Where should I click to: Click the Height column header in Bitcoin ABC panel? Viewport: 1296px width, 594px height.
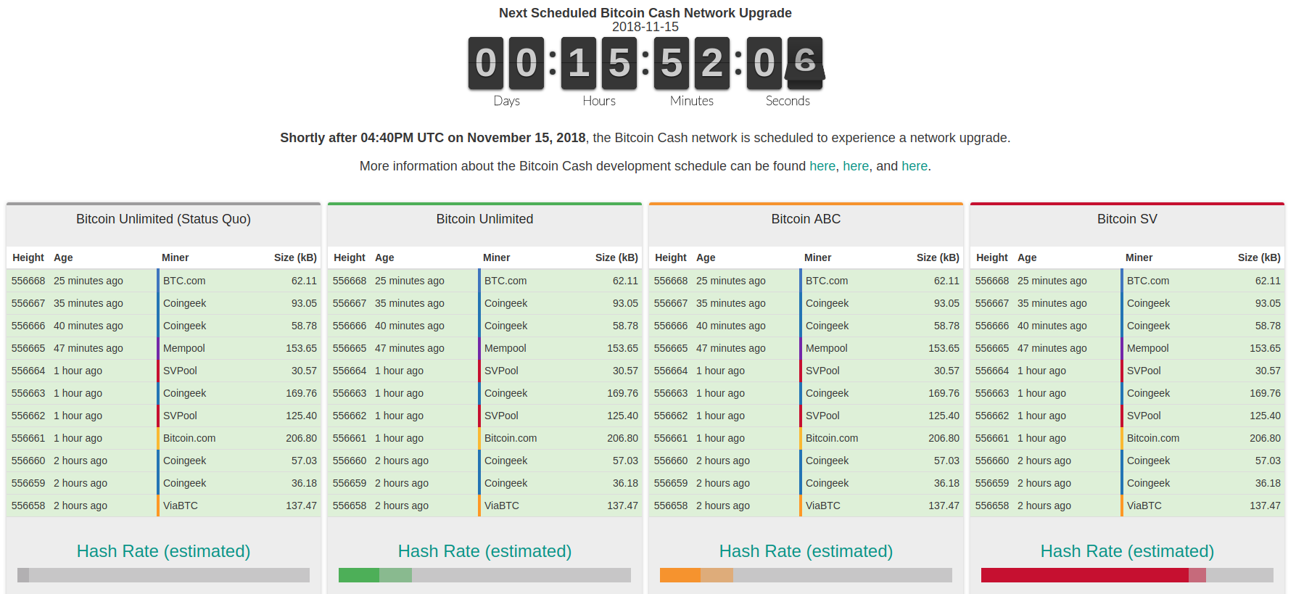[x=671, y=257]
